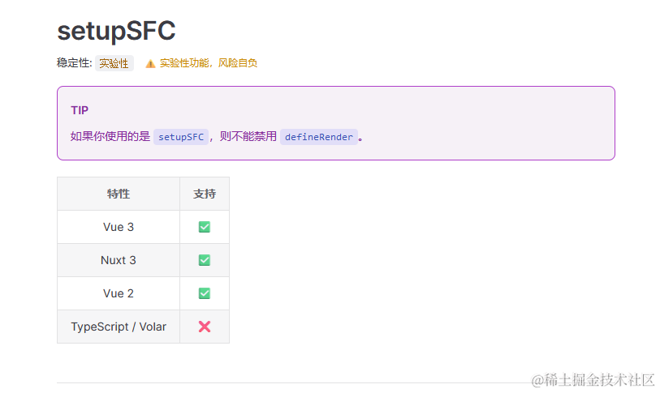The image size is (660, 393).
Task: Select the TypeScript / Volar table cell
Action: [x=119, y=327]
